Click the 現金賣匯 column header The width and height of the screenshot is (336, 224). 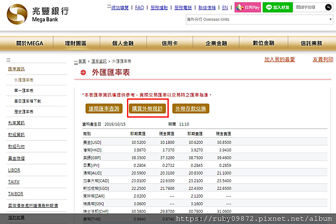click(223, 134)
